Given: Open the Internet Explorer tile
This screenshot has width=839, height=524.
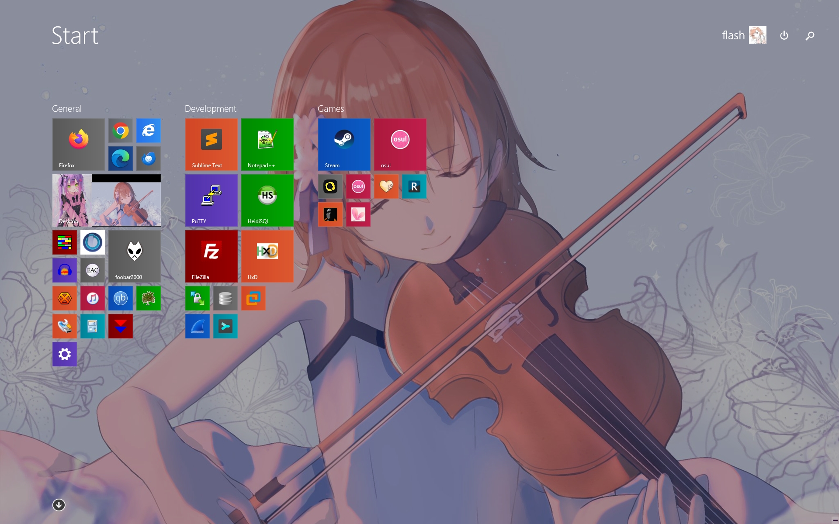Looking at the screenshot, I should tap(149, 131).
